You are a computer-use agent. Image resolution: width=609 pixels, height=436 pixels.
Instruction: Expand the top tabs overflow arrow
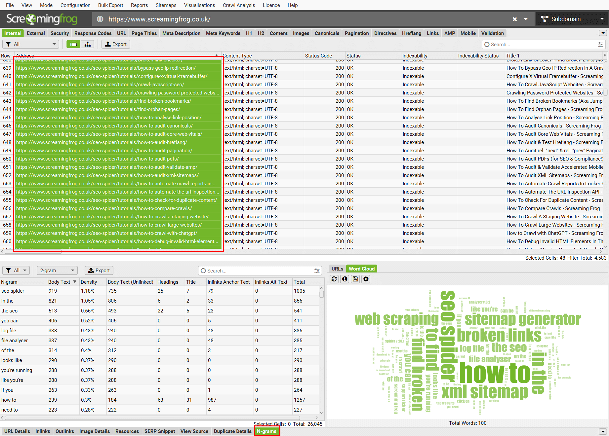(603, 33)
